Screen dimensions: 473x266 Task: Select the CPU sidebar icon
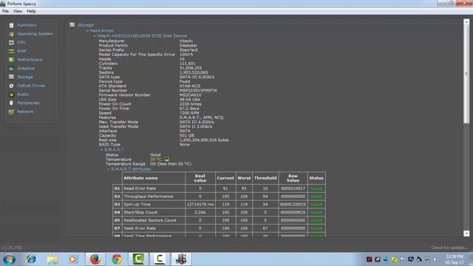11,43
